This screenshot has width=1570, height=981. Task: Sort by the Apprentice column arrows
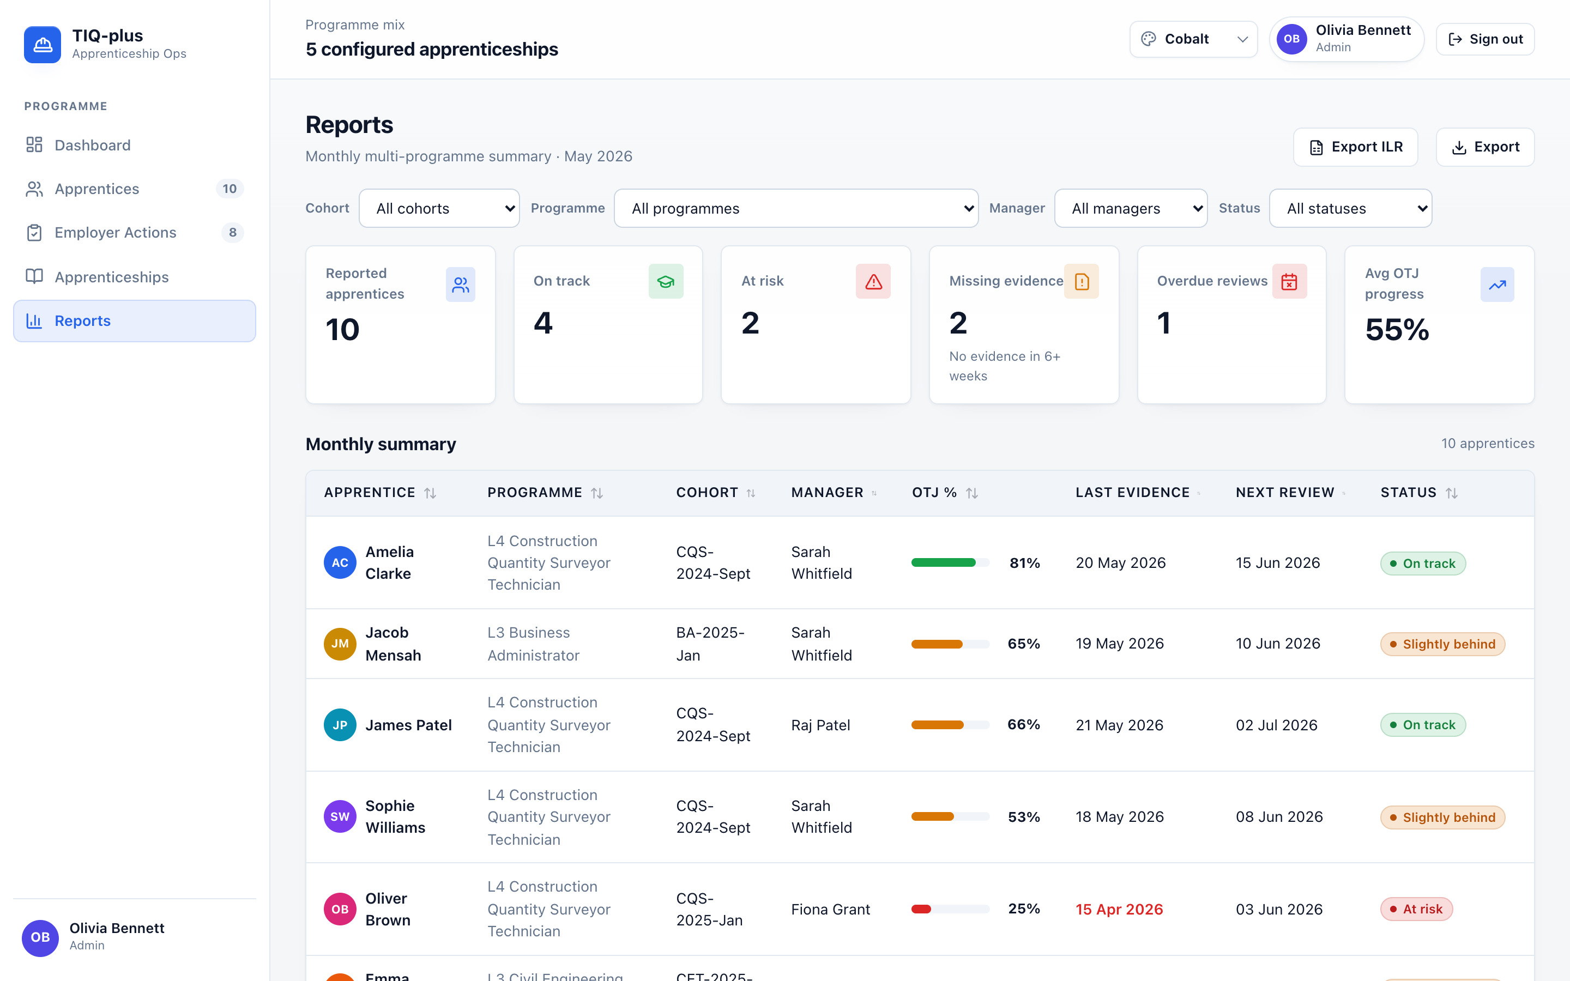coord(430,493)
